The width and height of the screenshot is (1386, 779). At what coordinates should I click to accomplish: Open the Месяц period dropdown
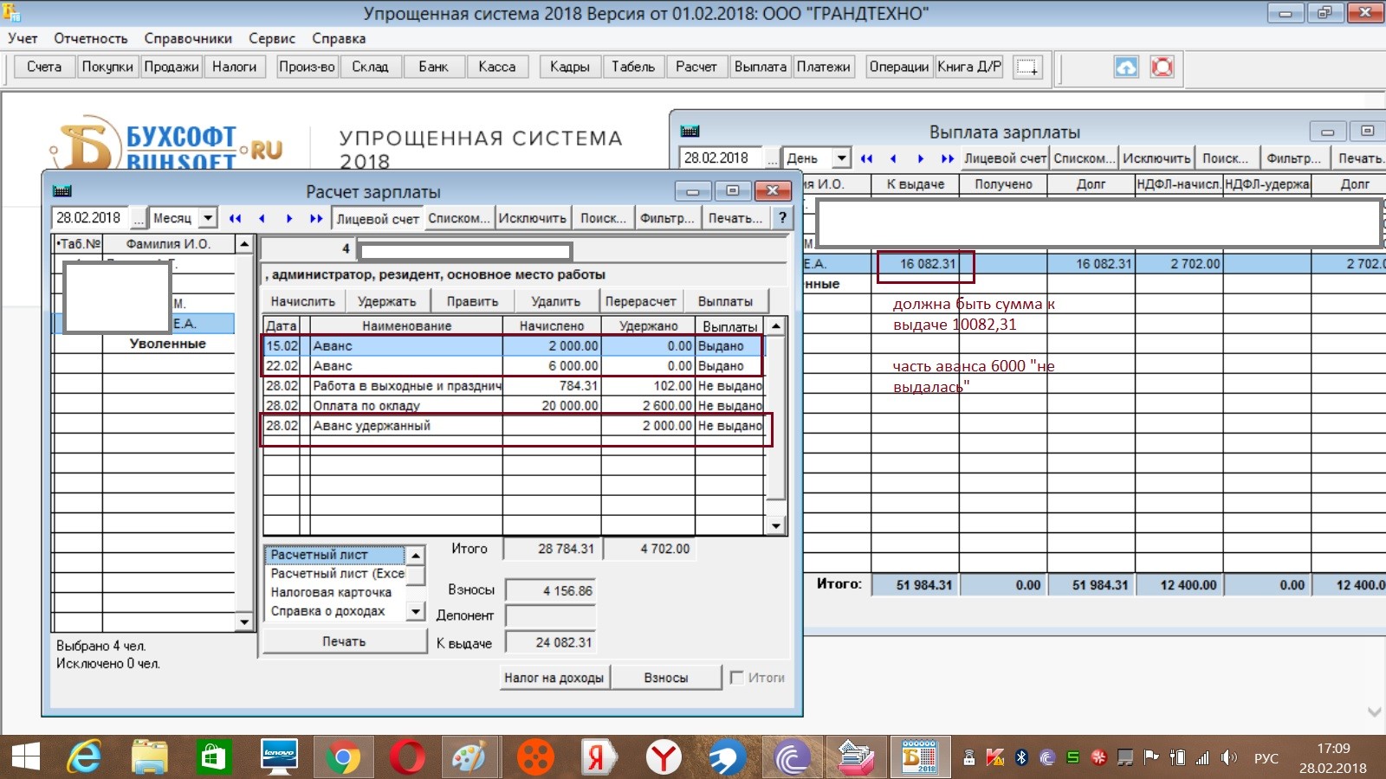coord(208,218)
